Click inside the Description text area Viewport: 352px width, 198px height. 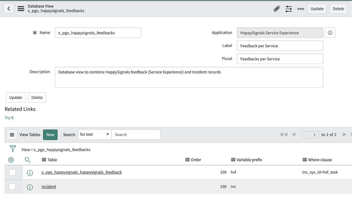189,77
